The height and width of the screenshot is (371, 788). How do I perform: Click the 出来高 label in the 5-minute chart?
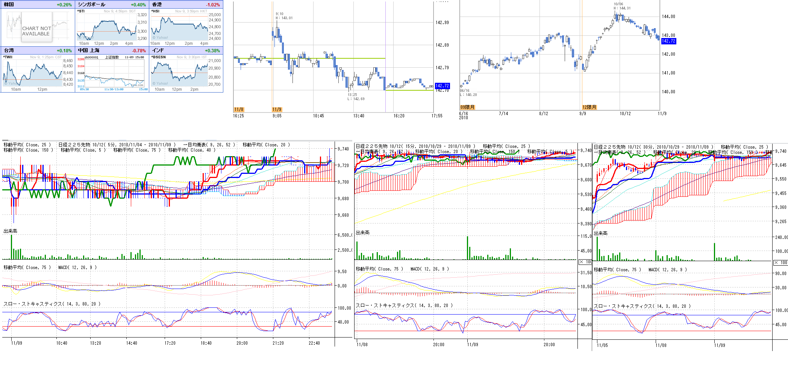[x=11, y=231]
